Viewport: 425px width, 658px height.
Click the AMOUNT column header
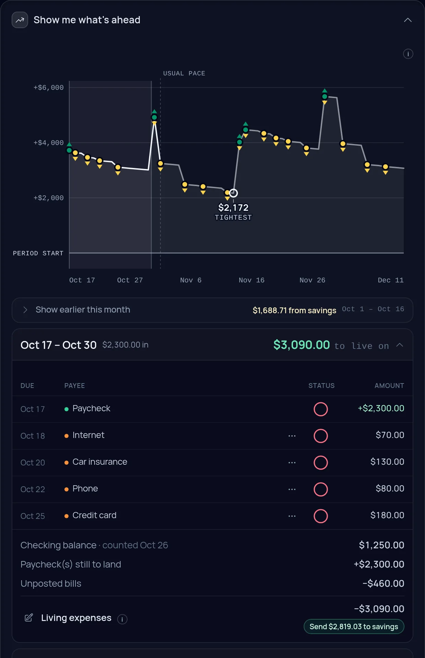pyautogui.click(x=389, y=386)
